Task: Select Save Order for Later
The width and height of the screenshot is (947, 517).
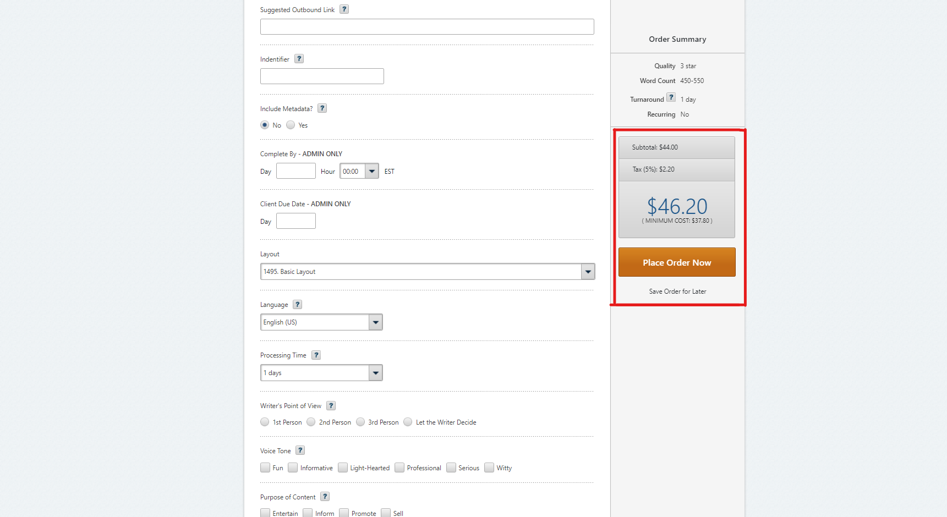Action: point(677,291)
